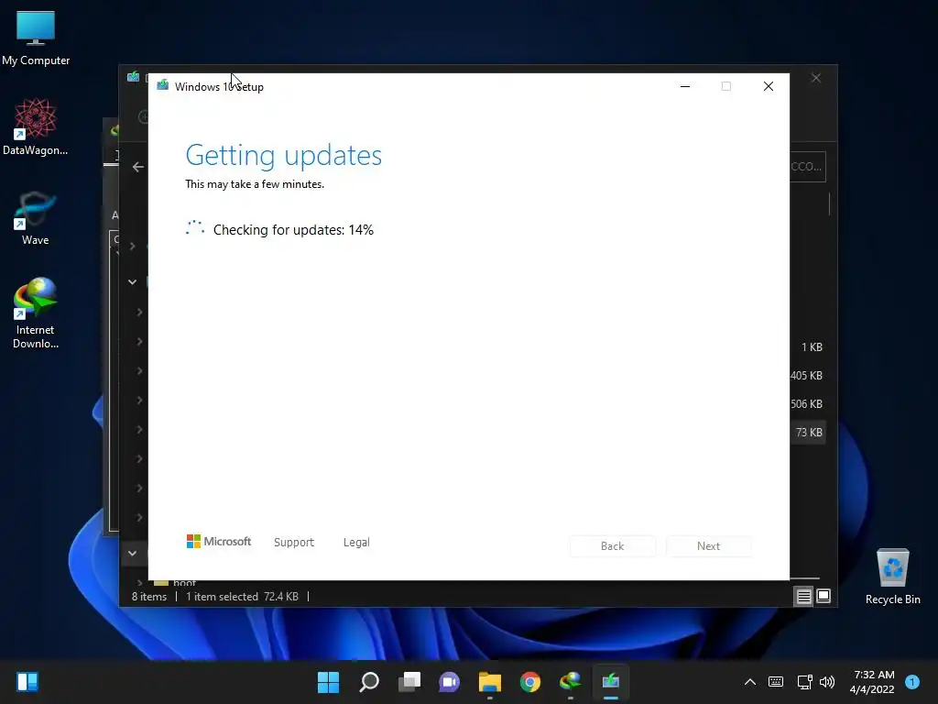This screenshot has width=938, height=704.
Task: Select the 405 KB file row
Action: pyautogui.click(x=807, y=376)
